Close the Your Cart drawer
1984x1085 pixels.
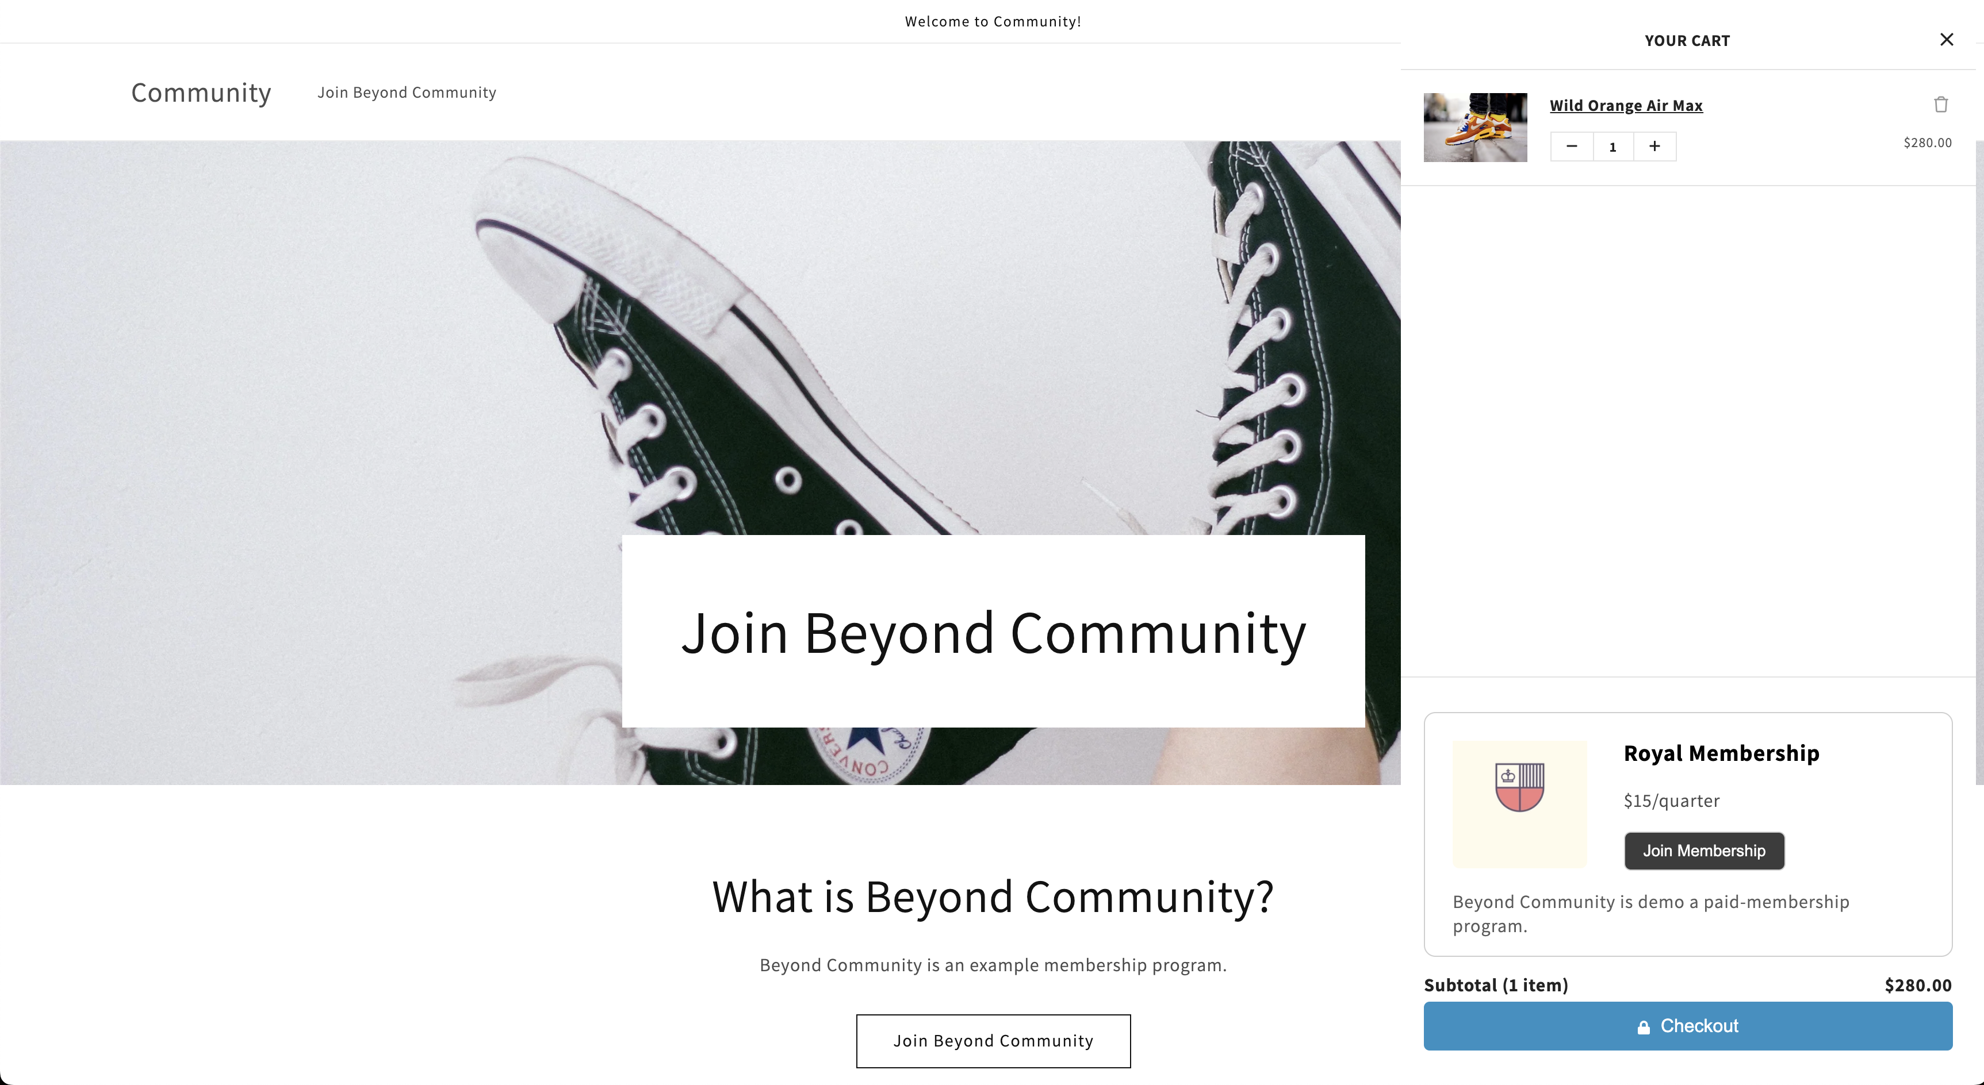coord(1946,39)
